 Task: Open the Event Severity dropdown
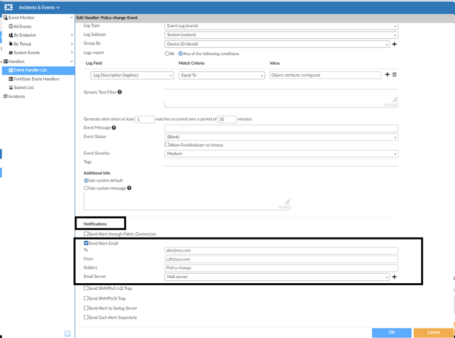click(281, 154)
